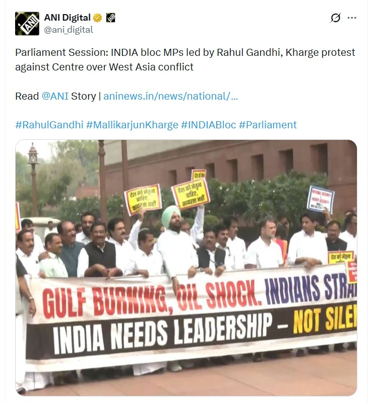373x403 pixels.
Task: Click the Parliament Session headline text
Action: coord(185,52)
